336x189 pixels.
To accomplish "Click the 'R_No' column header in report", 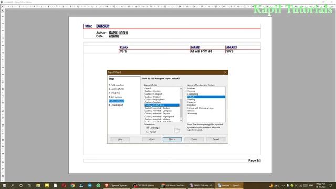I will 124,47.
